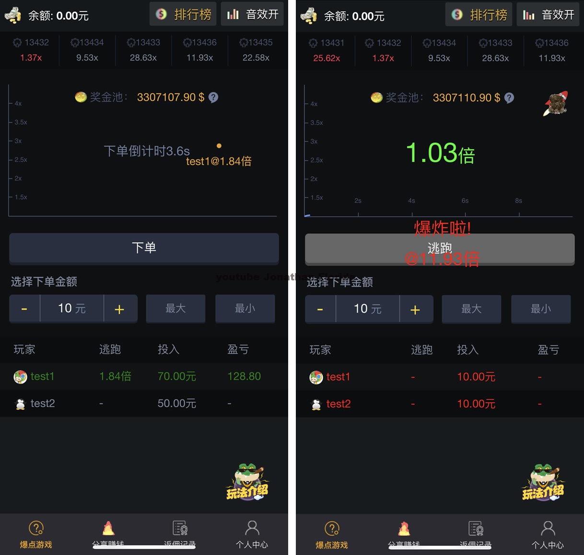The height and width of the screenshot is (555, 584).
Task: Open 分享赚钱 flame icon on right screen
Action: click(x=404, y=529)
